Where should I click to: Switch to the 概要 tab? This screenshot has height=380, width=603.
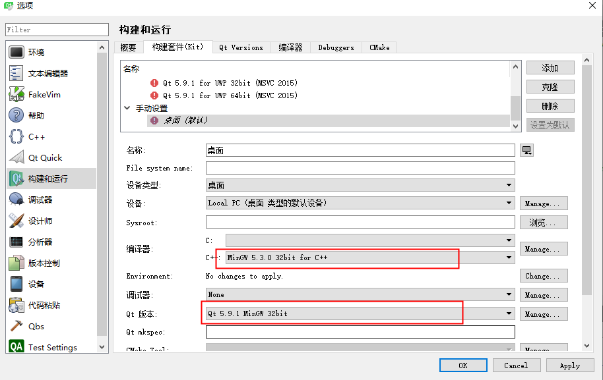[x=129, y=47]
